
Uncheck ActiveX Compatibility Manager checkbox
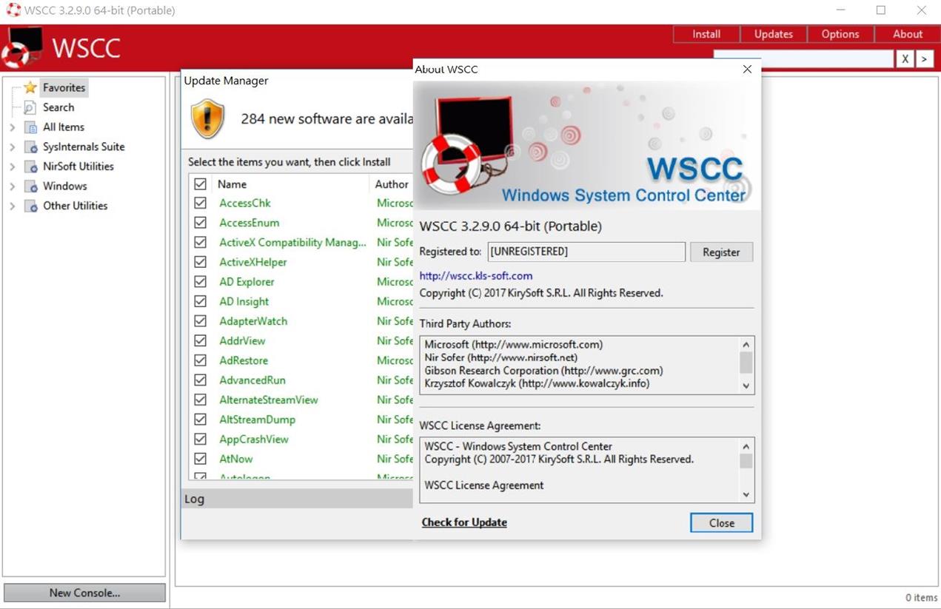(200, 242)
